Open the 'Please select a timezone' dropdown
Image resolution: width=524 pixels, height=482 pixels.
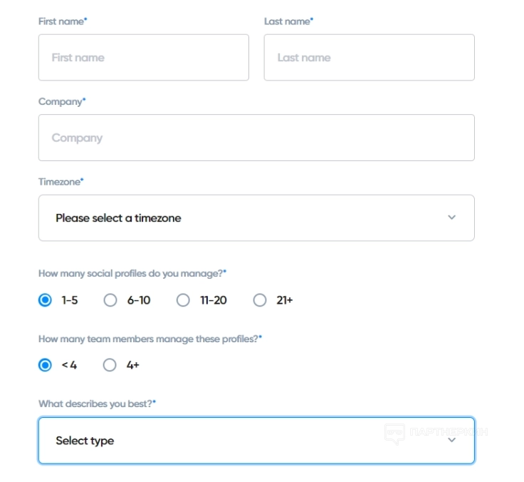click(256, 217)
